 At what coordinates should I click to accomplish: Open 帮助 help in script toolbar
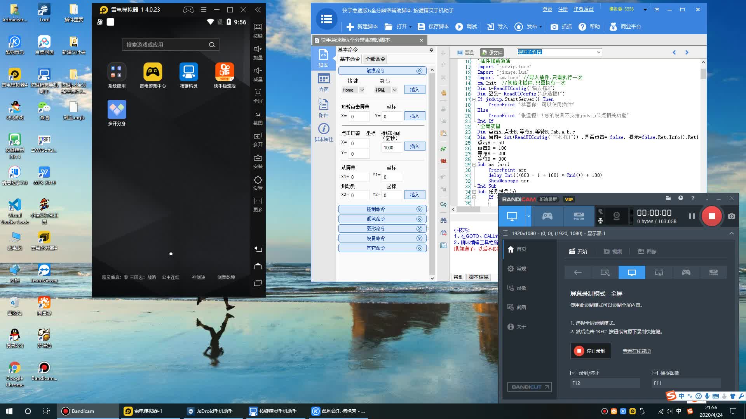(x=589, y=26)
